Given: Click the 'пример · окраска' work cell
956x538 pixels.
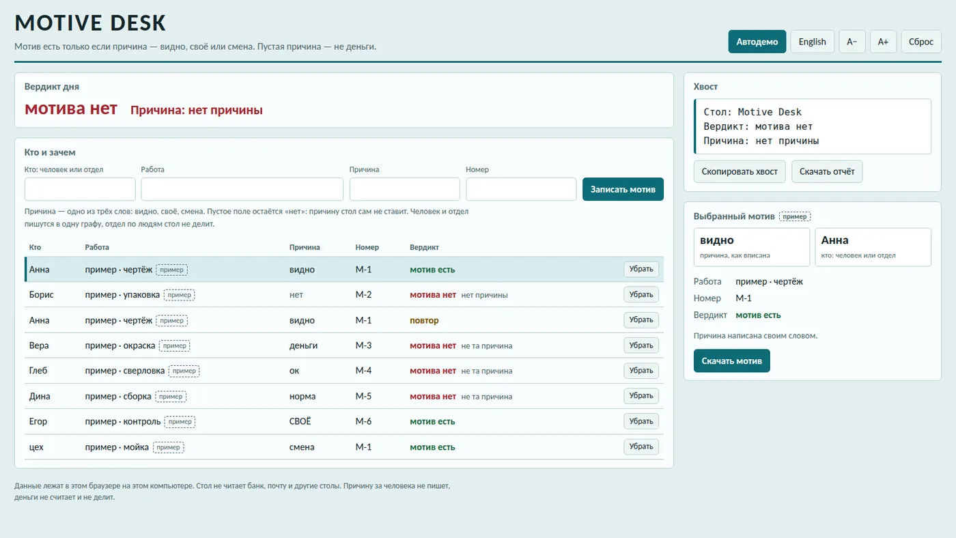Looking at the screenshot, I should 120,345.
